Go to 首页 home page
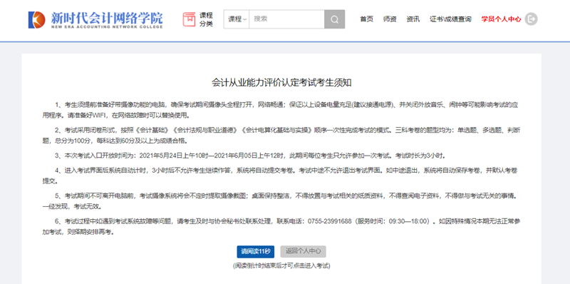This screenshot has width=570, height=284. point(366,19)
